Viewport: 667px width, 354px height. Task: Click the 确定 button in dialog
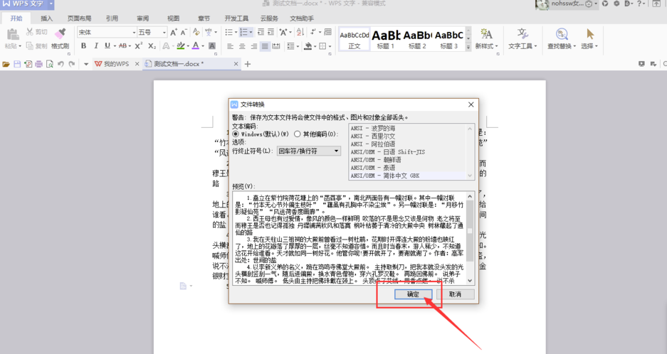(413, 294)
